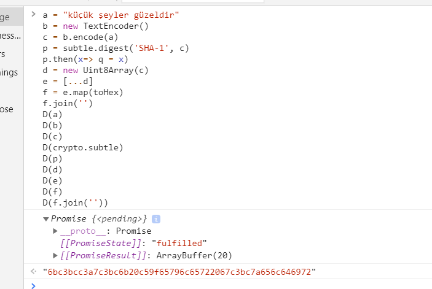Click the [[PromiseState]] property name

pos(101,244)
